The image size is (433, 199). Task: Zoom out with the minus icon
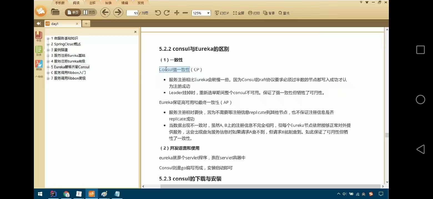(x=185, y=13)
